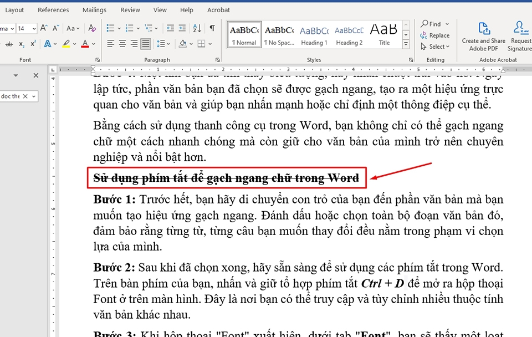Apply Text Effects with the outlined A

48,44
